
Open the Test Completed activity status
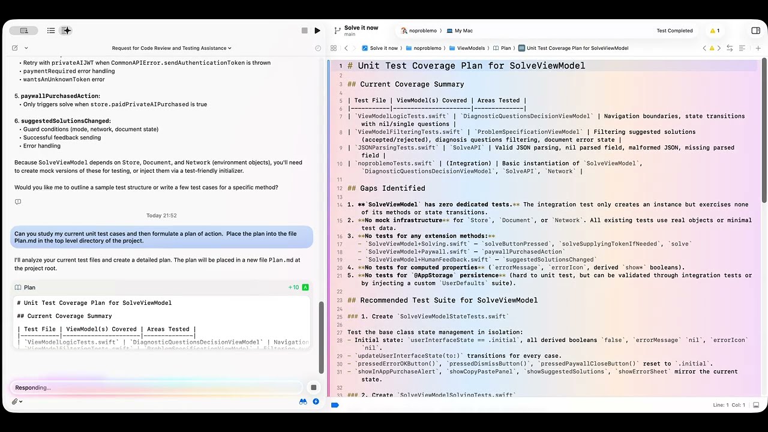[674, 31]
